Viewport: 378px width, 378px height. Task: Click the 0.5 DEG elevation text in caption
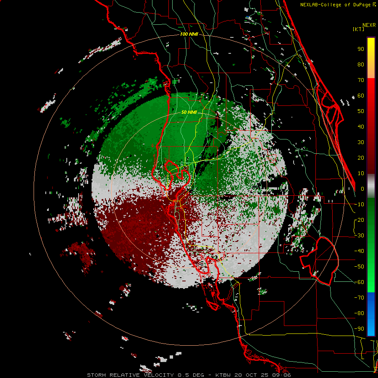point(191,375)
